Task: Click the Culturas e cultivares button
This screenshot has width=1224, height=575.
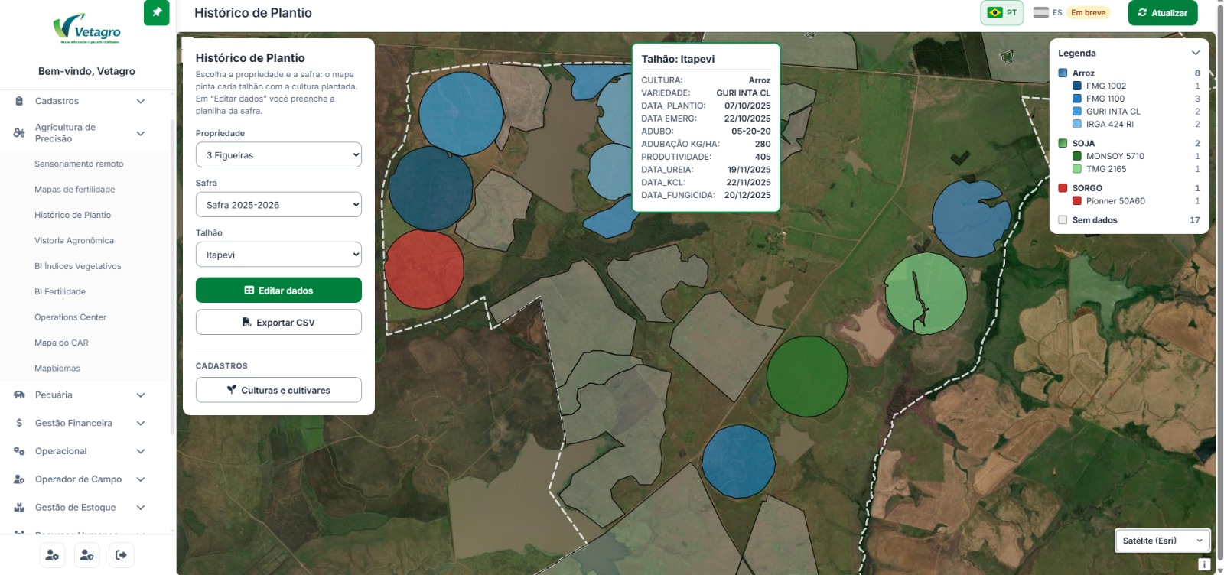Action: 278,390
